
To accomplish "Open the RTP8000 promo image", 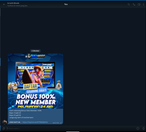I will [35, 81].
